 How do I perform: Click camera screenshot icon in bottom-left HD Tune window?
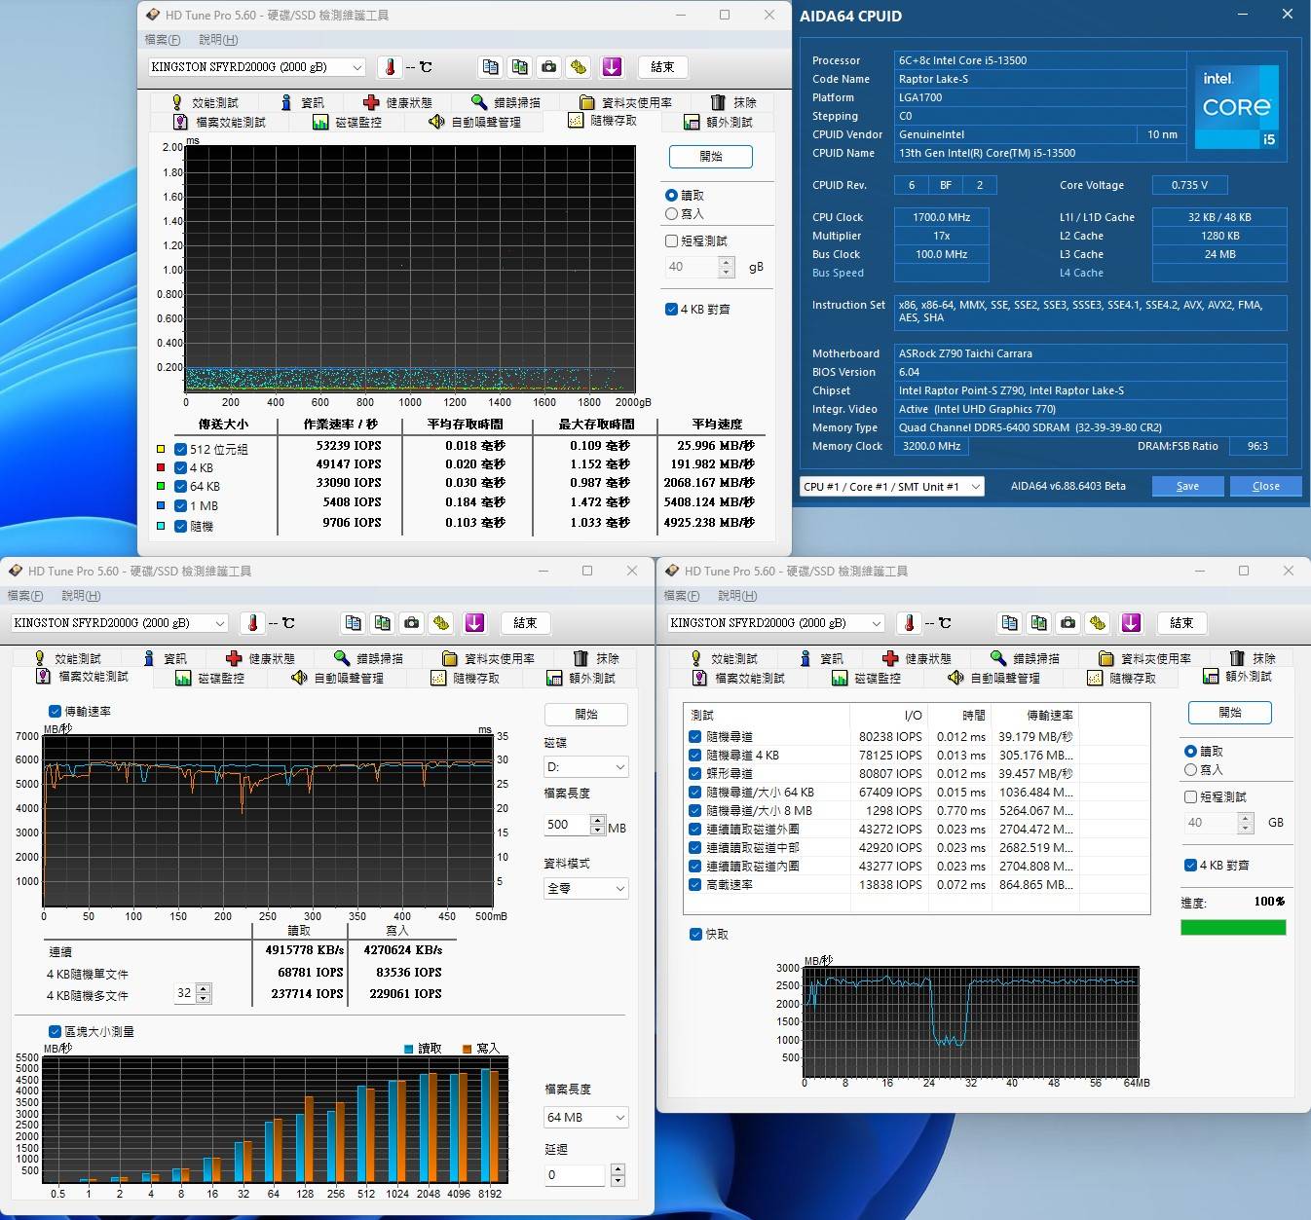pyautogui.click(x=412, y=623)
